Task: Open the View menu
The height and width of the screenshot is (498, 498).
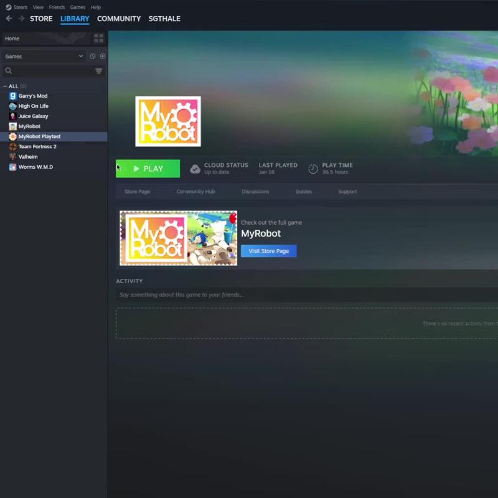Action: click(x=38, y=7)
